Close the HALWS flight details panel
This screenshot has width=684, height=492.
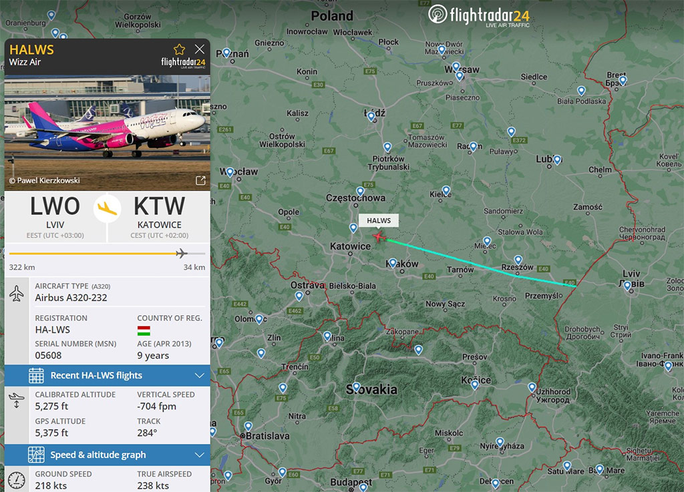click(x=200, y=49)
